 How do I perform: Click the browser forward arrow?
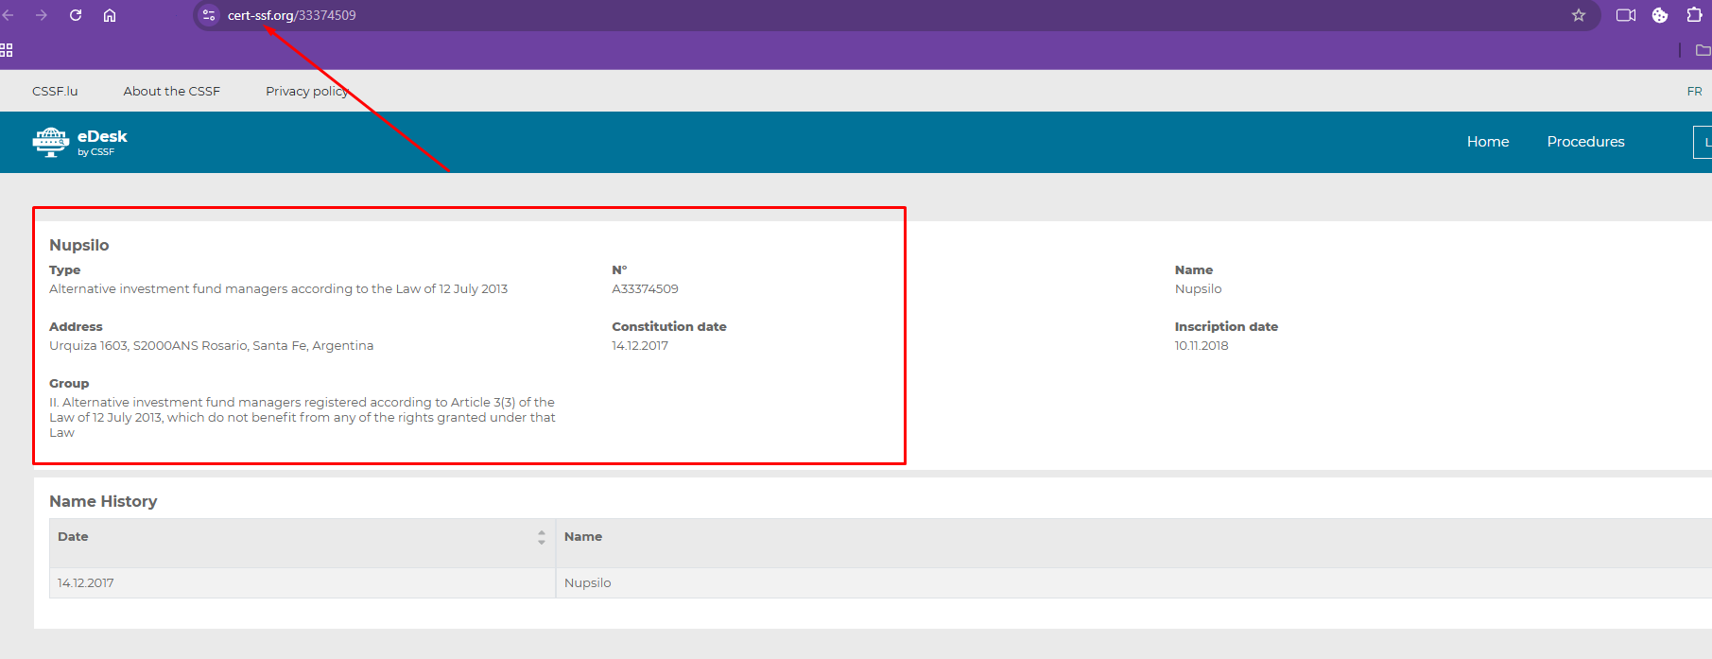[x=42, y=15]
